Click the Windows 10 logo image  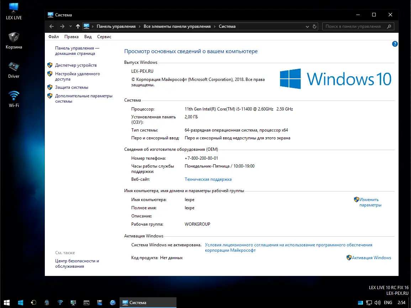[x=336, y=79]
